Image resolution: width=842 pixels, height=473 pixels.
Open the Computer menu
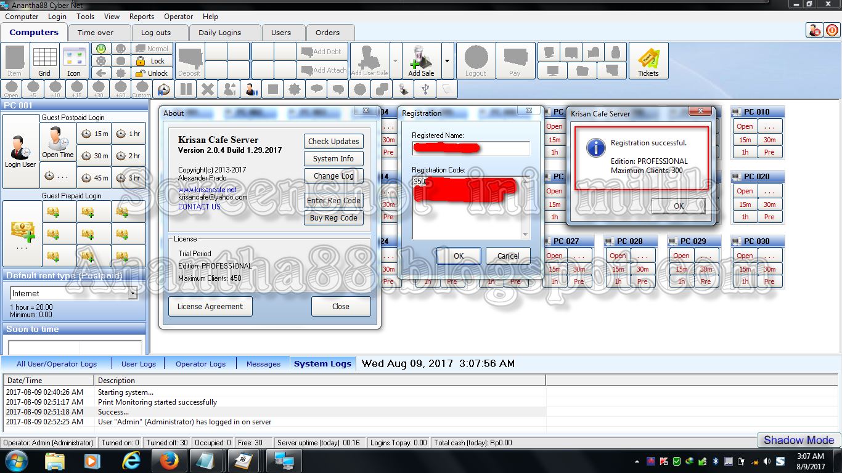point(22,17)
